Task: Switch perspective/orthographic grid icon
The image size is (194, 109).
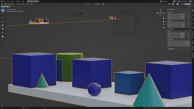Action: tap(163, 28)
